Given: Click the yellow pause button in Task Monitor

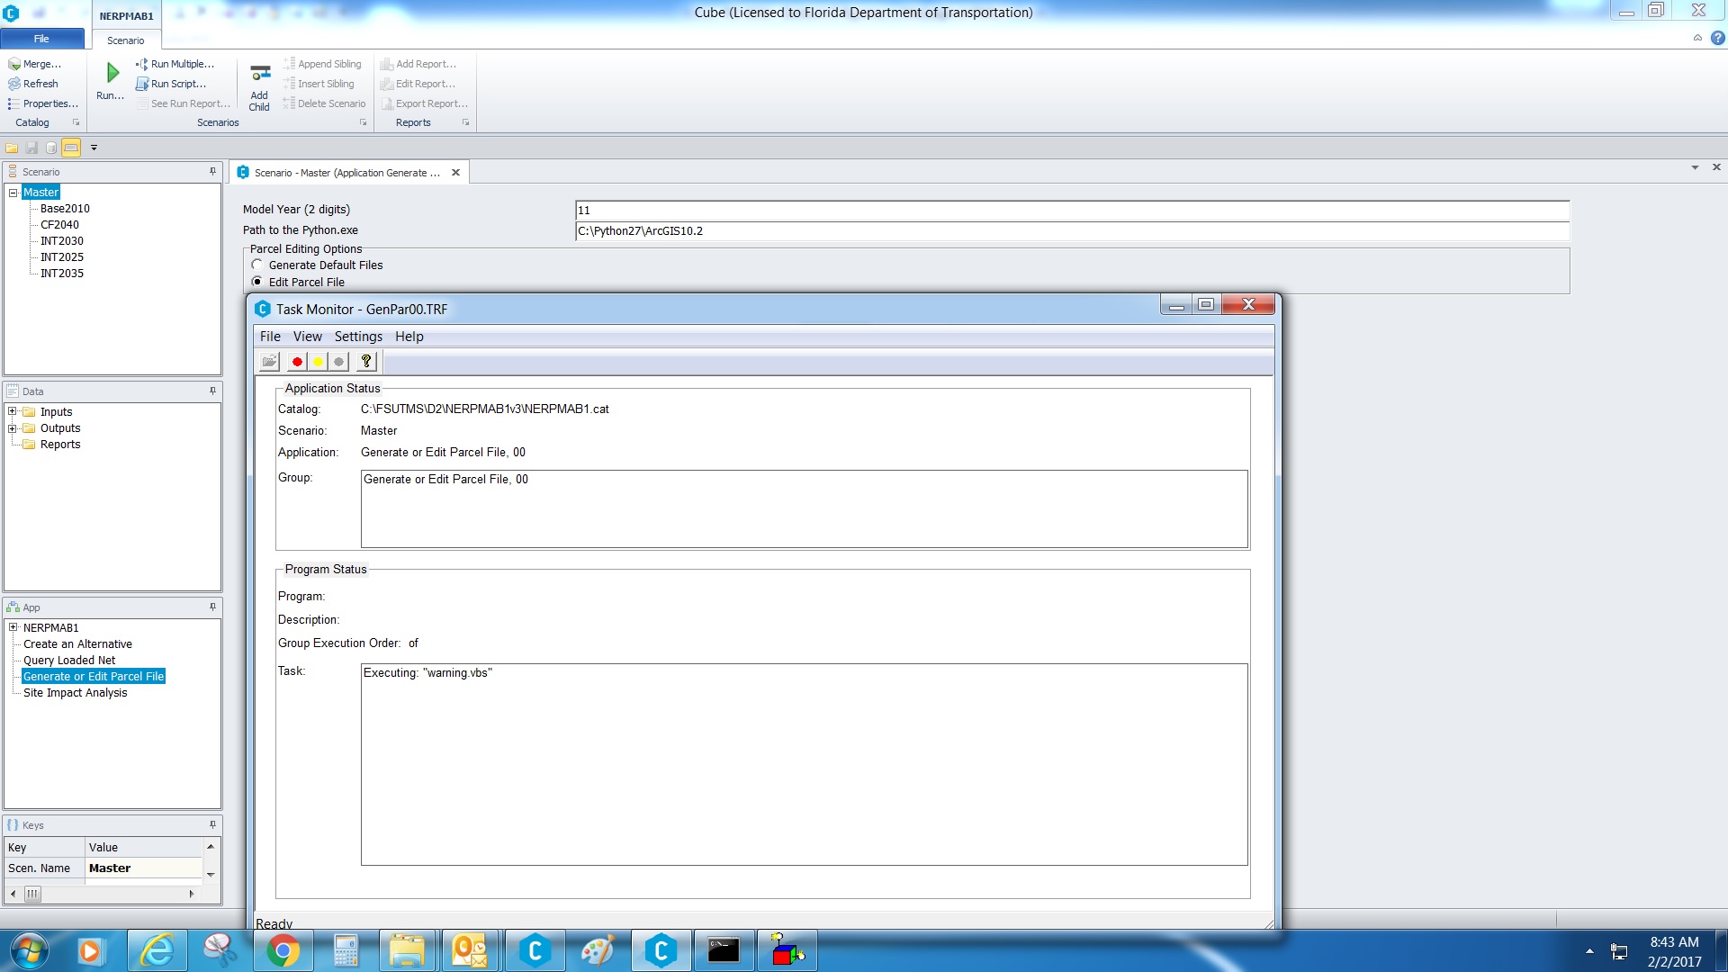Looking at the screenshot, I should (x=318, y=362).
